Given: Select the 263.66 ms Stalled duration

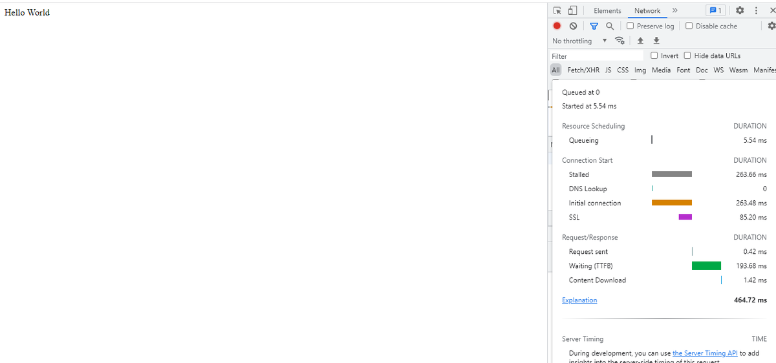Looking at the screenshot, I should point(751,174).
